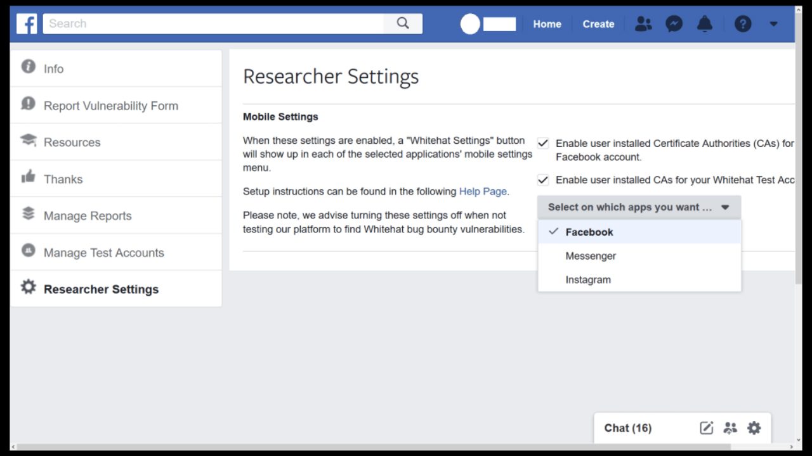Open the Friend Requests icon

(643, 24)
